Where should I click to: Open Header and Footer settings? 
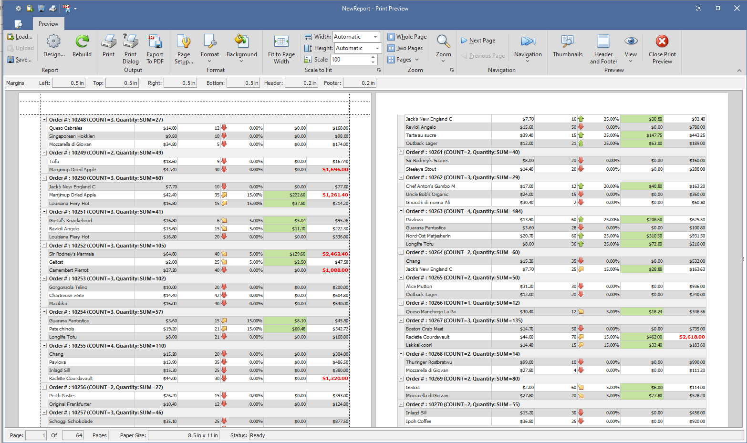pyautogui.click(x=603, y=41)
